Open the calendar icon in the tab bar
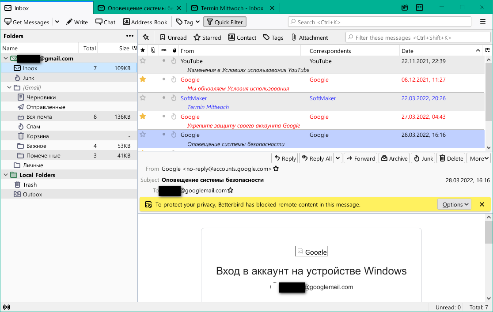This screenshot has width=493, height=312. [405, 8]
